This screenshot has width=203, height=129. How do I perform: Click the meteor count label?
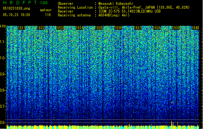pyautogui.click(x=46, y=10)
